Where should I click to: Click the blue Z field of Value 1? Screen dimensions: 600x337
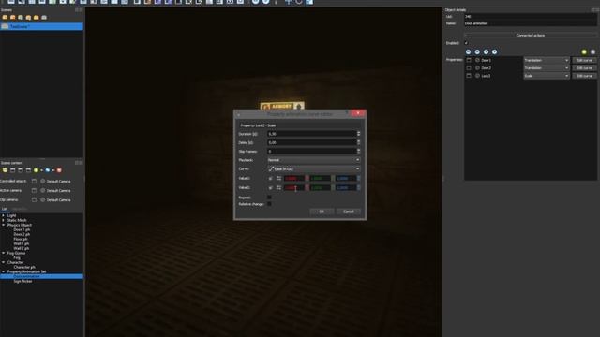pos(346,179)
